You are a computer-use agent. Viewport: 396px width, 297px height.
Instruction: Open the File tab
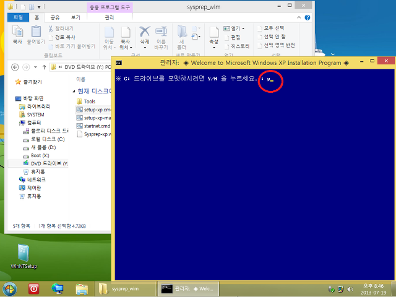pyautogui.click(x=18, y=17)
